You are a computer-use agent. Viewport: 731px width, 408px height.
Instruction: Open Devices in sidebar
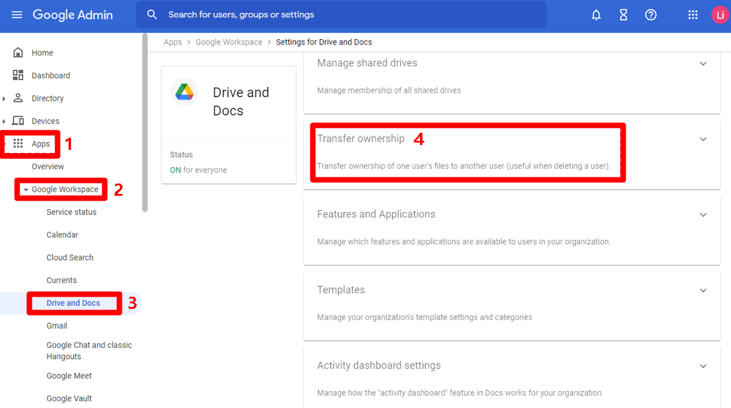coord(45,121)
